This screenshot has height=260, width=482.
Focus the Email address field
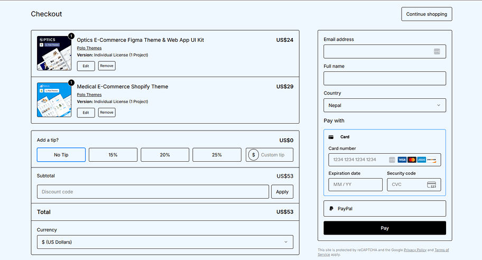[x=385, y=52]
